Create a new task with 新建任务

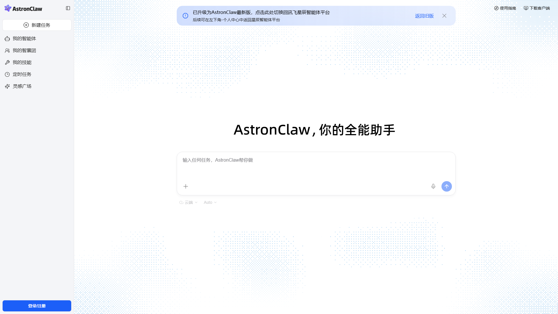(x=37, y=25)
